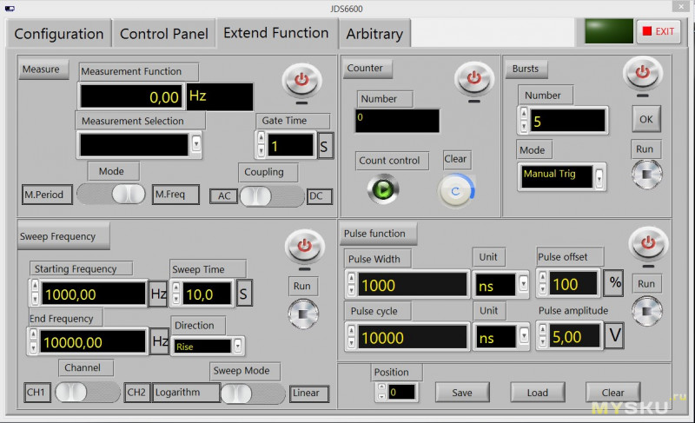Turn on the Measure power button
Screen dimensions: 695x423
[x=301, y=80]
